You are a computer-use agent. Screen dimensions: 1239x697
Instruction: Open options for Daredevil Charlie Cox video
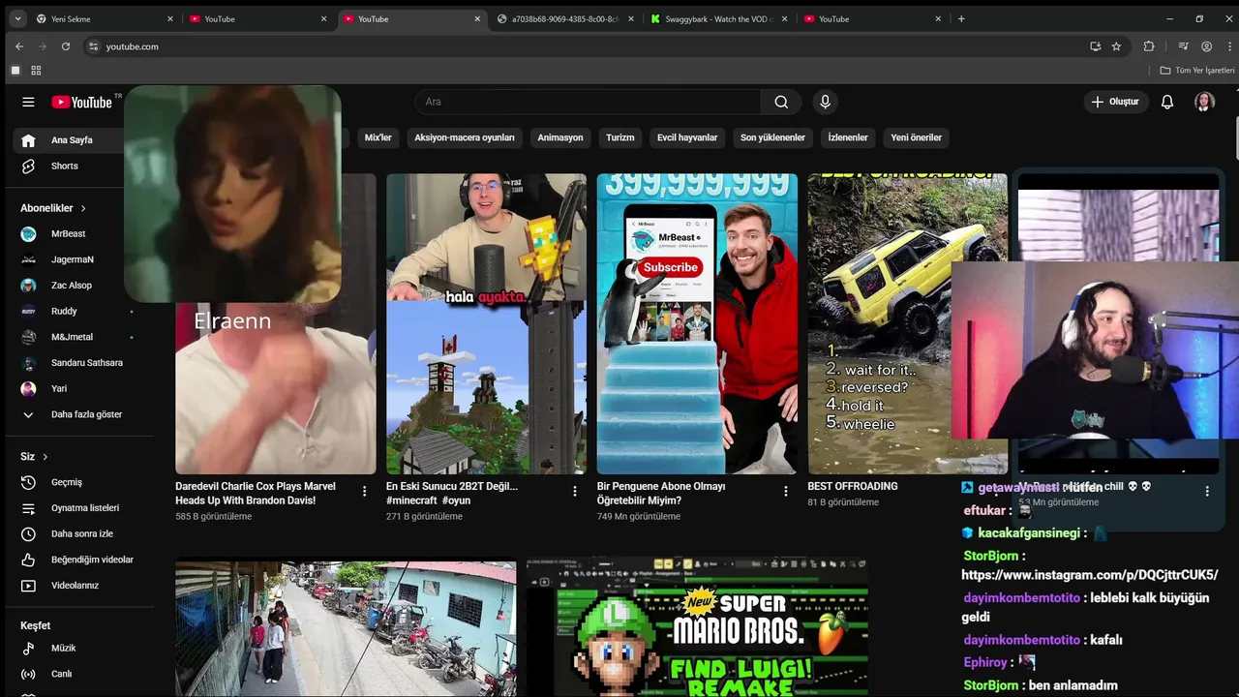click(364, 492)
